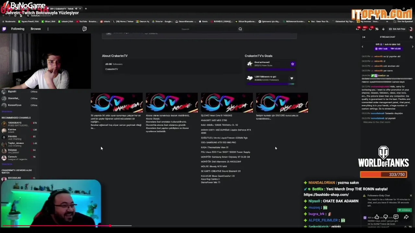Open Taylor_Jevaux recommended channel

click(19, 144)
